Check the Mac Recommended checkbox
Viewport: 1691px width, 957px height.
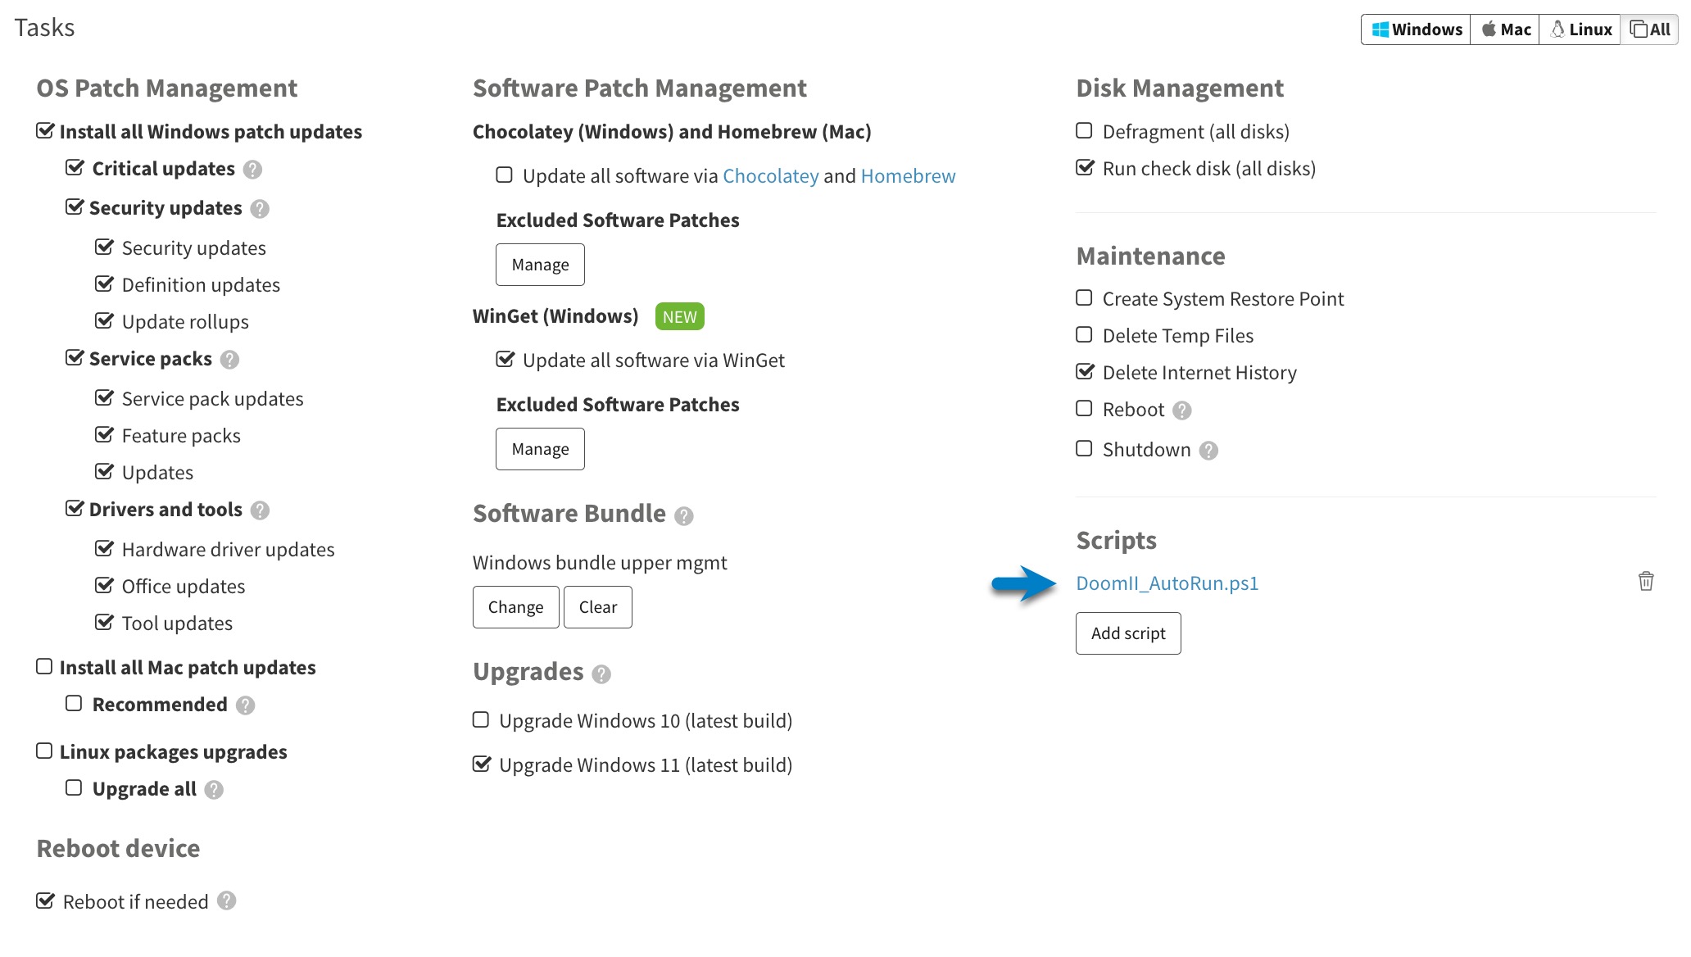pos(74,704)
